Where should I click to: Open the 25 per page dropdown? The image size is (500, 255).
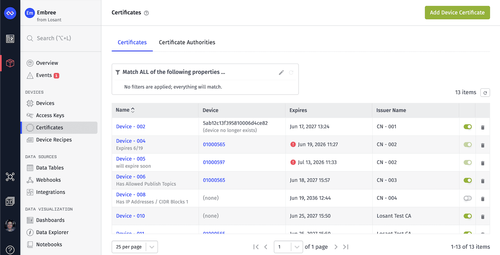tap(134, 247)
